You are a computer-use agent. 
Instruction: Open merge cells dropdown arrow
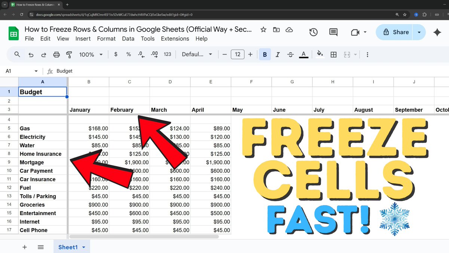tap(355, 55)
